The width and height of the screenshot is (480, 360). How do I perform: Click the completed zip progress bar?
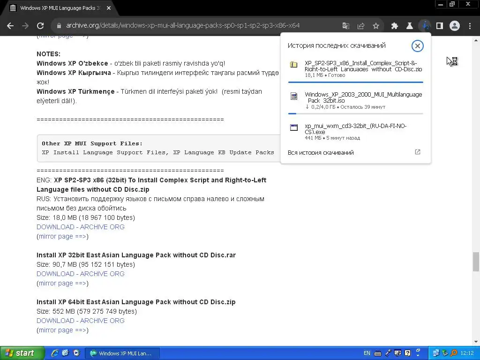pyautogui.click(x=355, y=82)
